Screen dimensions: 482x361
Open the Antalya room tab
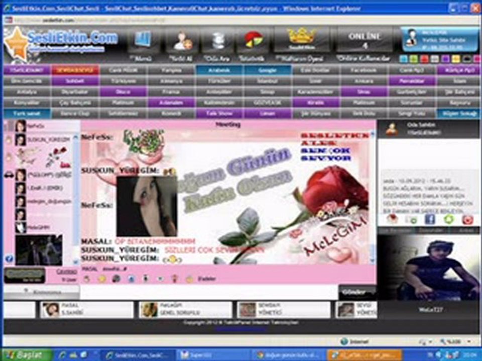27,92
